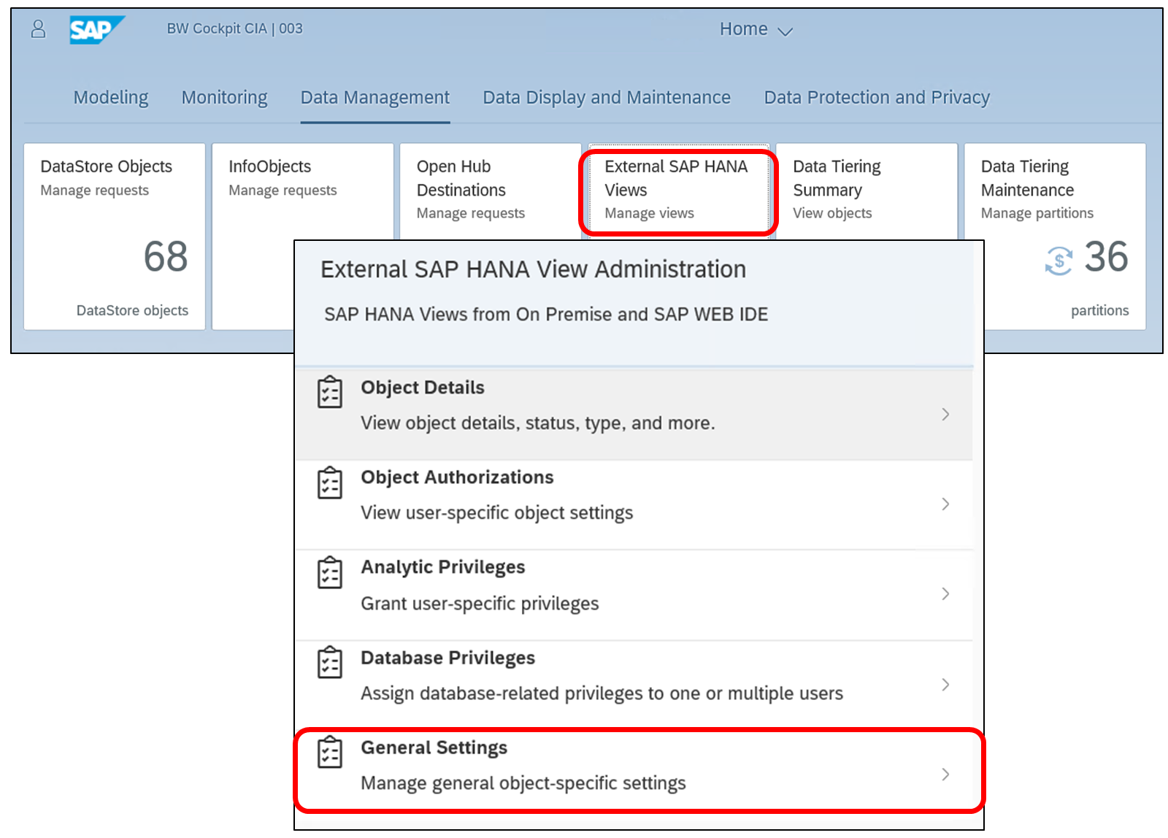Click the Database Privileges clipboard icon

pyautogui.click(x=330, y=662)
